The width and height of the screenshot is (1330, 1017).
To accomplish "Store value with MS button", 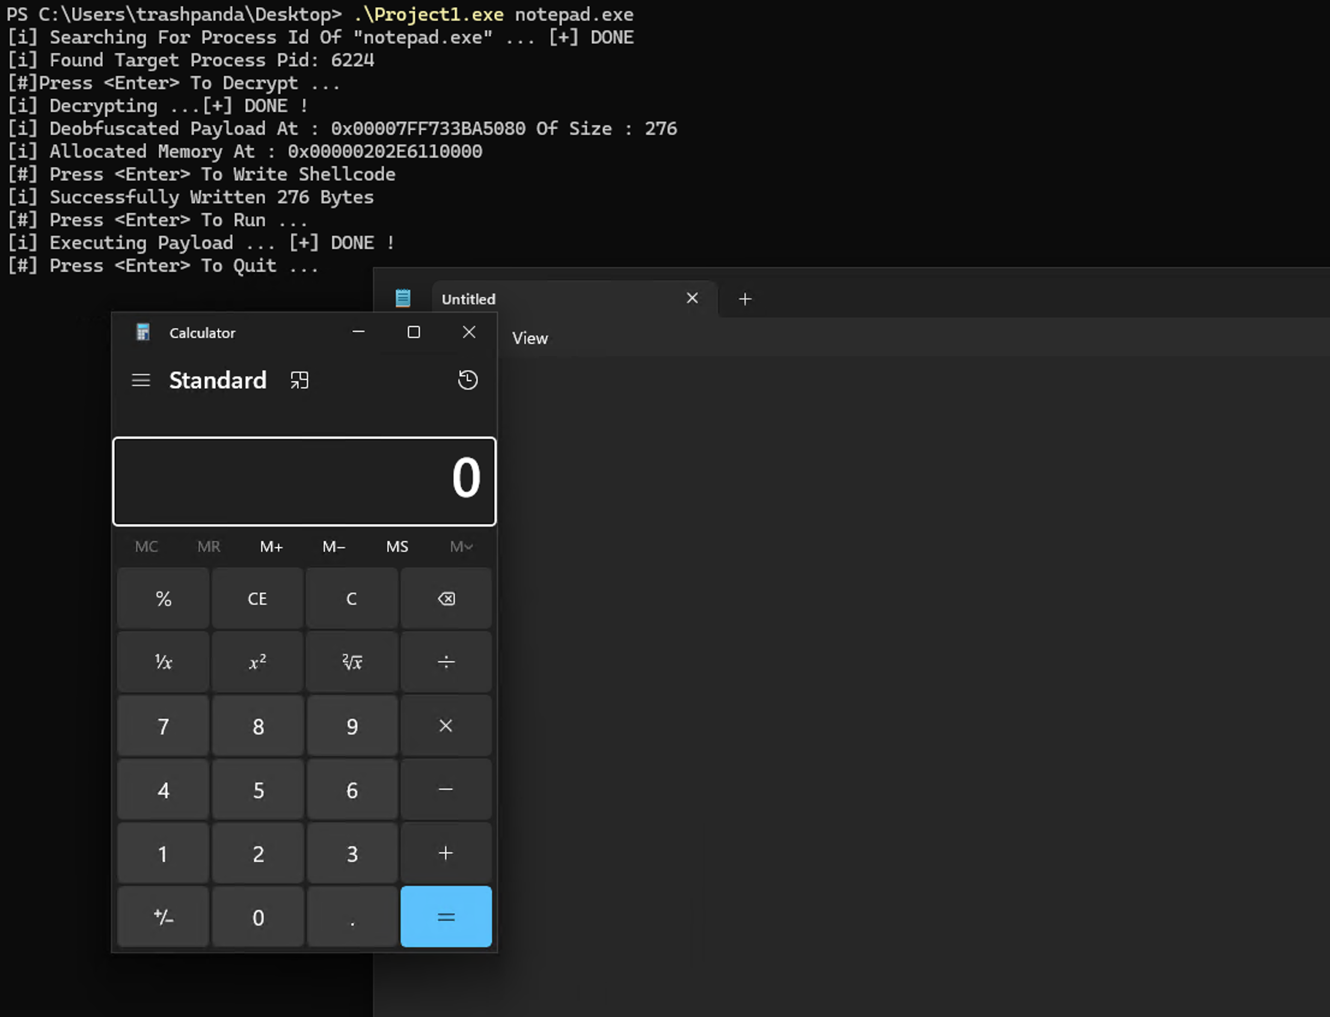I will (397, 546).
